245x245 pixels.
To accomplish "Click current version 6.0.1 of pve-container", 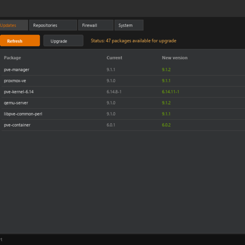I will pos(111,125).
